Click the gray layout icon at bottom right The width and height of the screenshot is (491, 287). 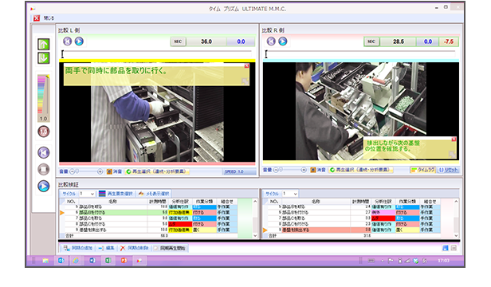click(454, 248)
